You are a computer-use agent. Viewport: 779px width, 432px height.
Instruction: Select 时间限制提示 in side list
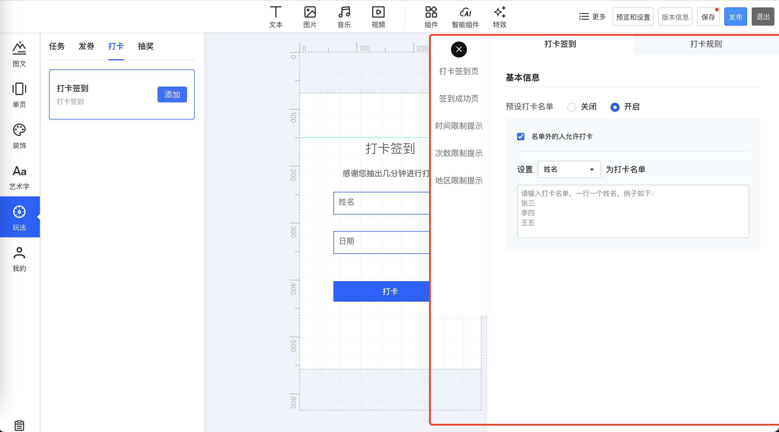(x=458, y=126)
